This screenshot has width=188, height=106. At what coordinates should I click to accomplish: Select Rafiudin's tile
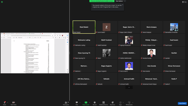point(106,79)
